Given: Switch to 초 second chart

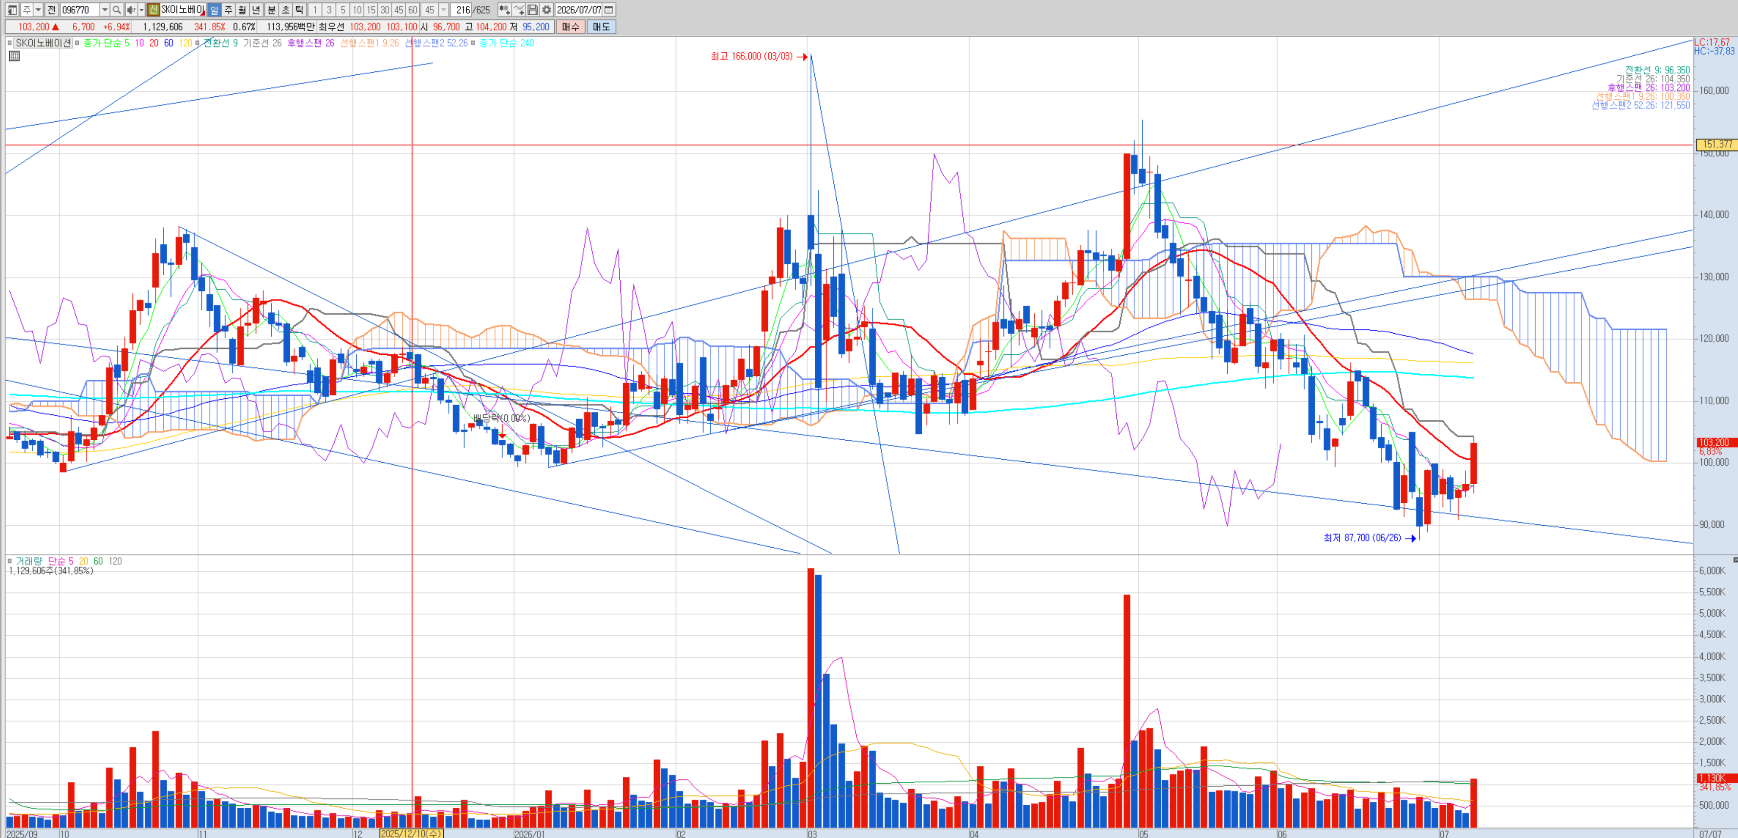Looking at the screenshot, I should click(285, 9).
